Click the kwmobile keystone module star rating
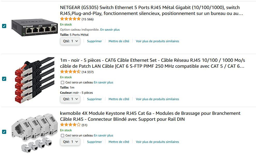This screenshot has width=256, height=156. pos(70,125)
